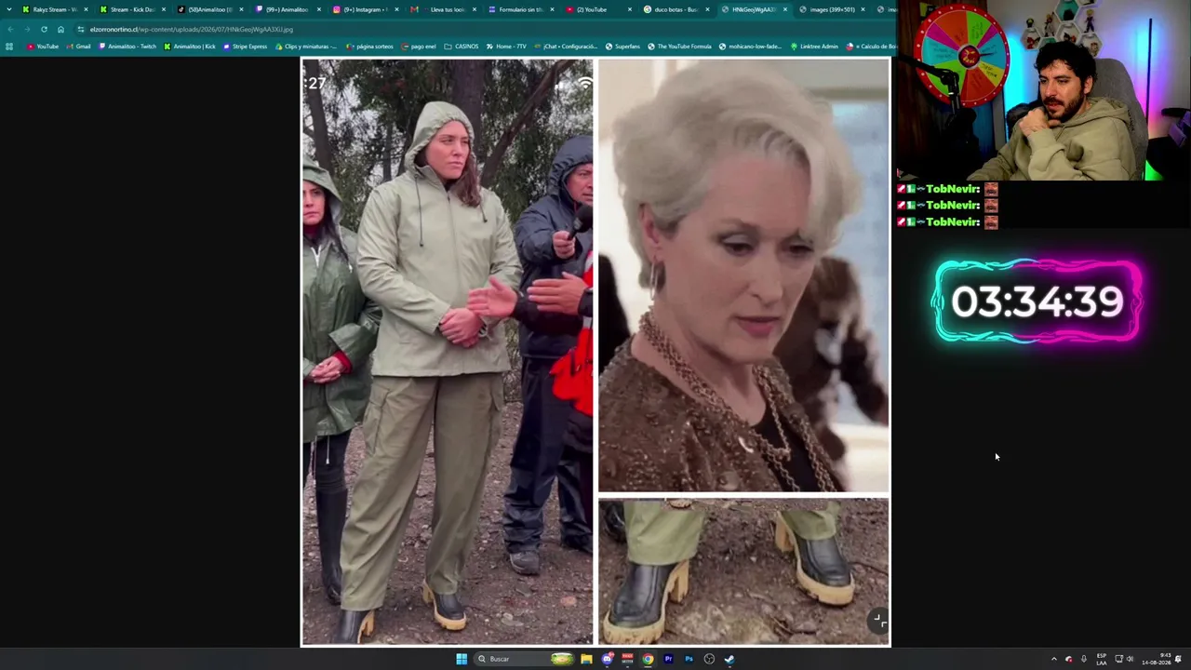Switch to the Stream - Kick Dashboard tab
This screenshot has height=670, width=1191.
132,9
